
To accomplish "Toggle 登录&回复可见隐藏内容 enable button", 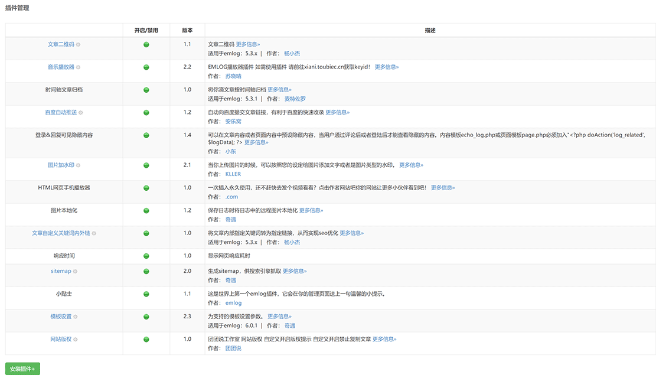I will [146, 135].
